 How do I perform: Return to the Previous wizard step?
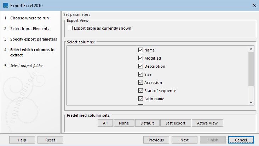click(156, 140)
